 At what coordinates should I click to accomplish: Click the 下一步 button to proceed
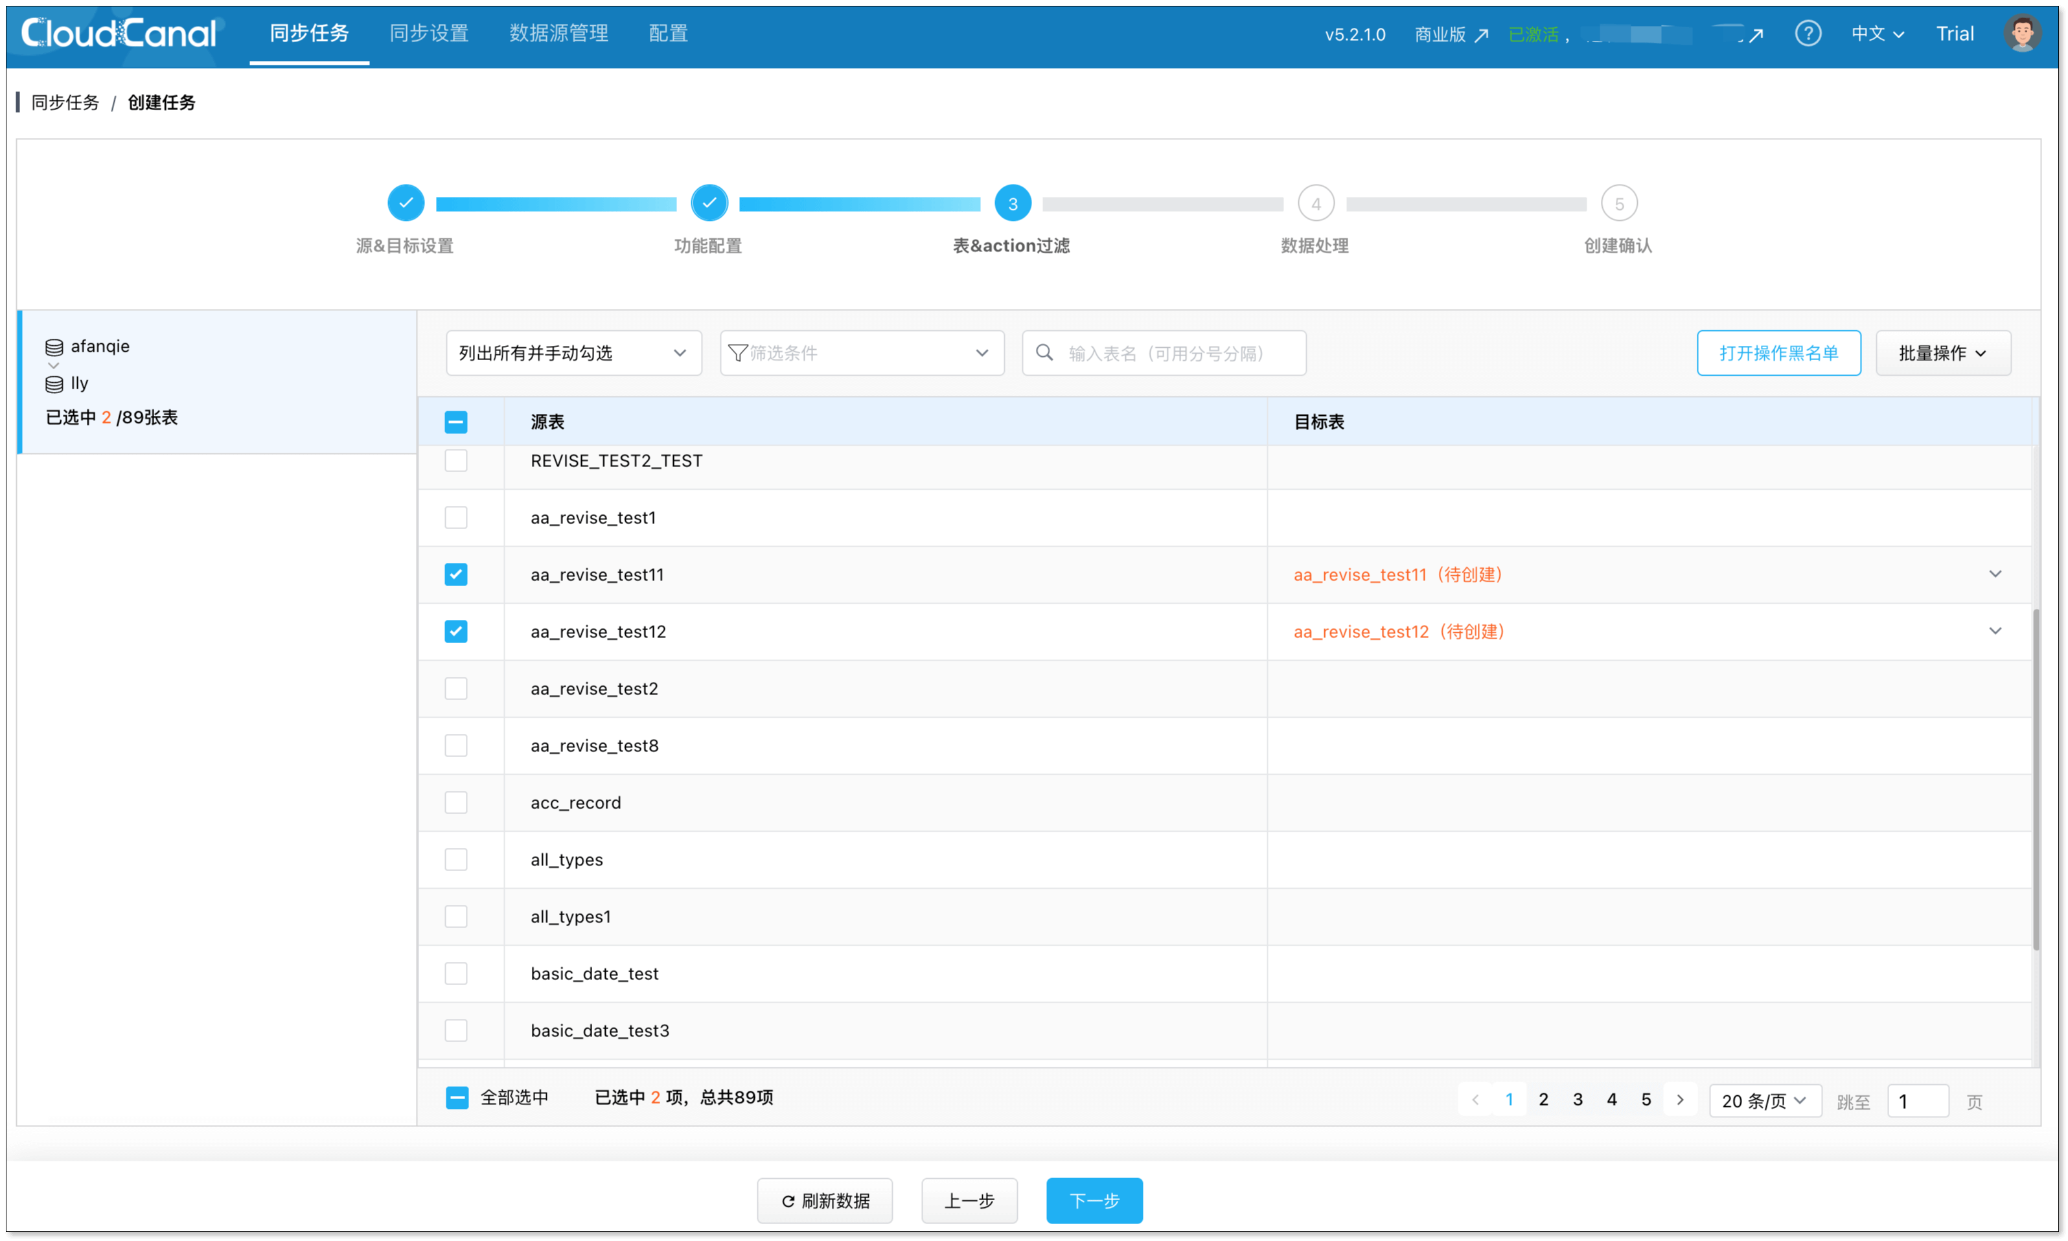pyautogui.click(x=1094, y=1201)
